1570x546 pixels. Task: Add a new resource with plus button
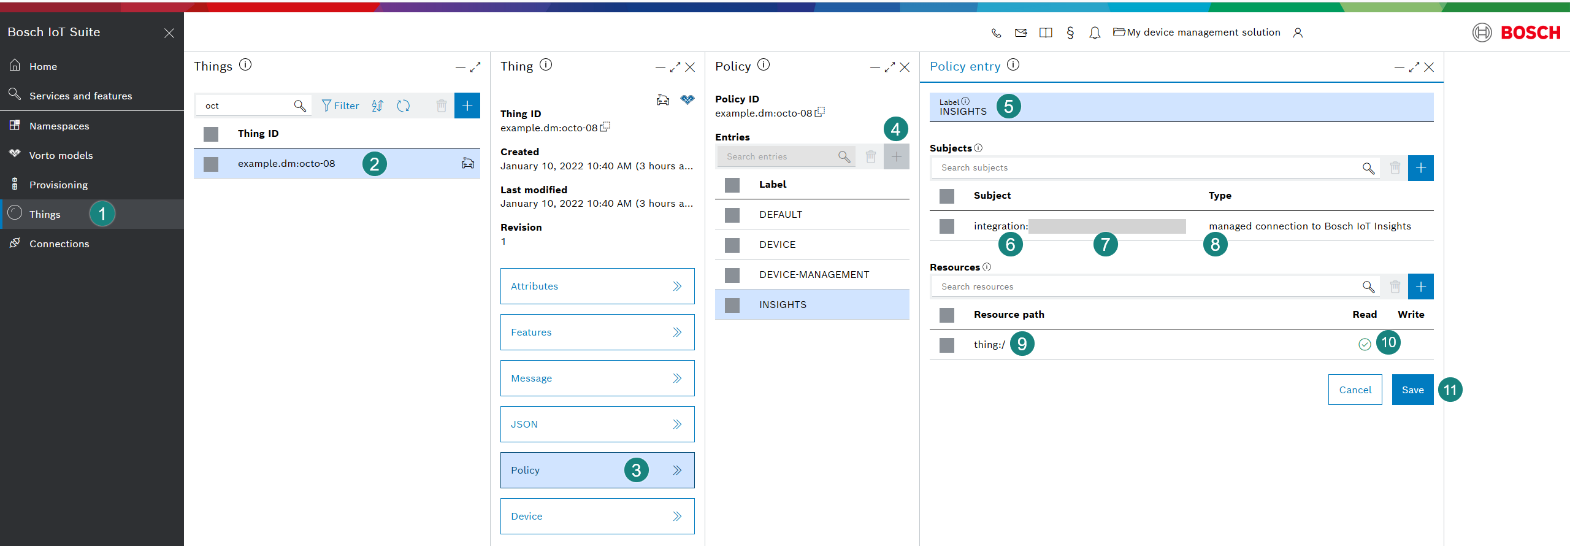point(1421,286)
